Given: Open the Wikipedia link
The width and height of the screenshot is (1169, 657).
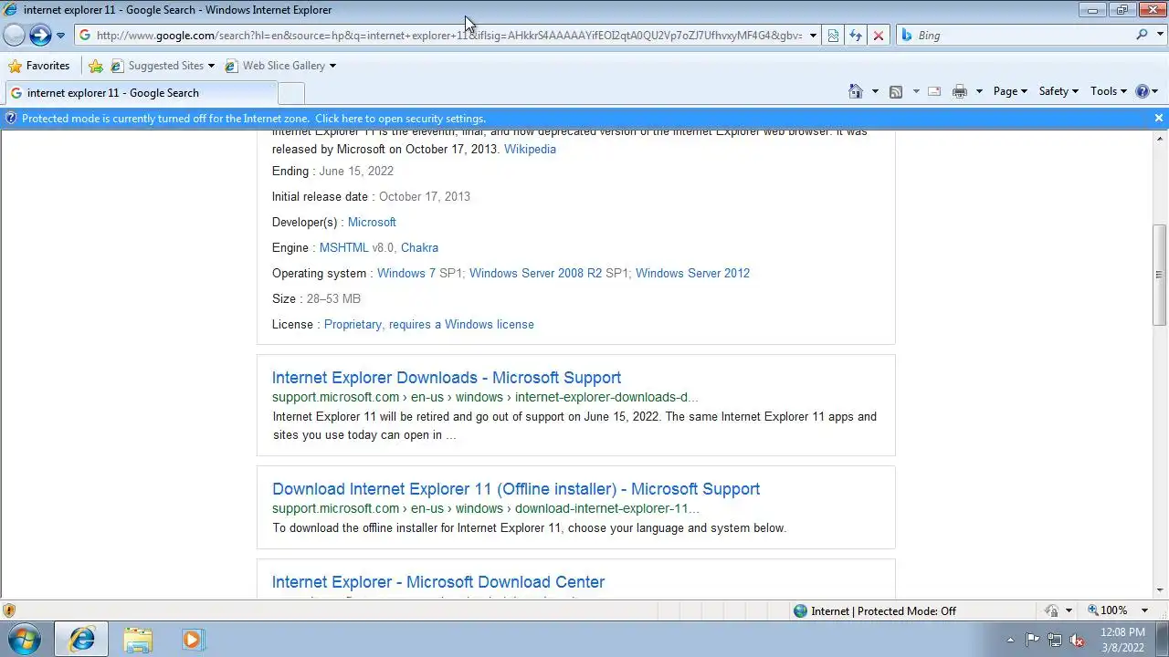Looking at the screenshot, I should (x=530, y=149).
